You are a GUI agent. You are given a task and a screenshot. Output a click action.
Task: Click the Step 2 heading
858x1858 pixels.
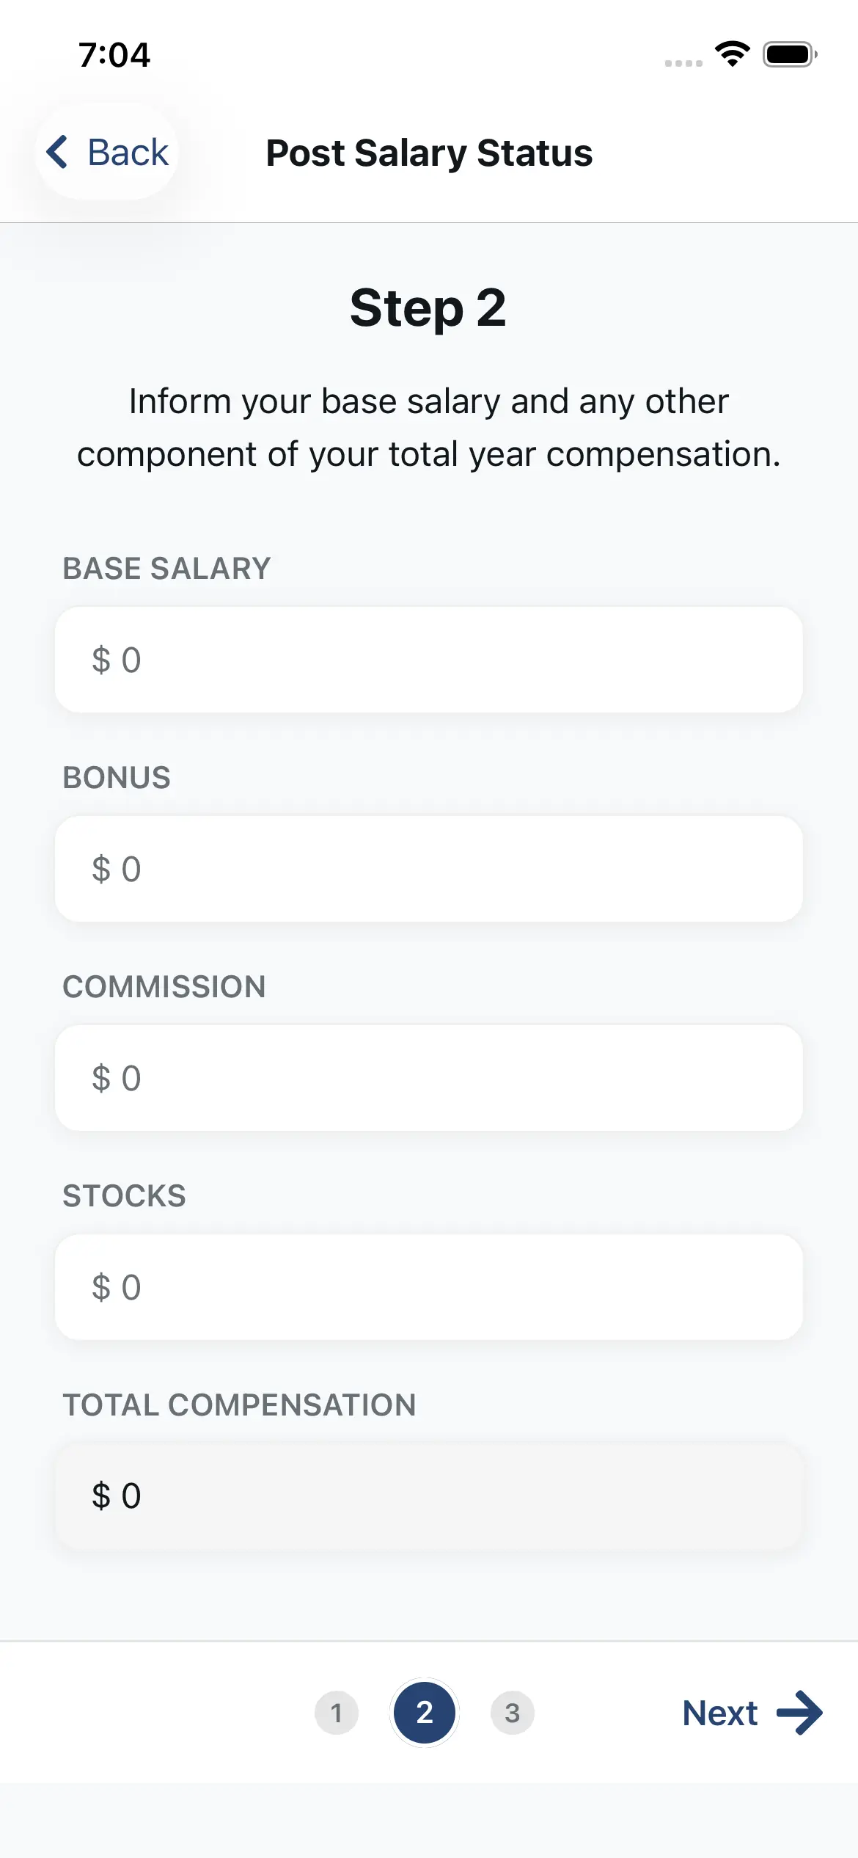point(428,307)
